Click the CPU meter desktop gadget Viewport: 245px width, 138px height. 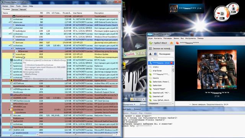[222, 14]
